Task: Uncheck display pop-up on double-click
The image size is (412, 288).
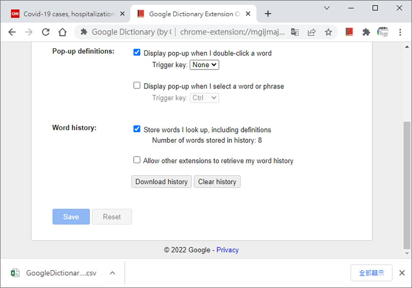Action: coord(137,52)
